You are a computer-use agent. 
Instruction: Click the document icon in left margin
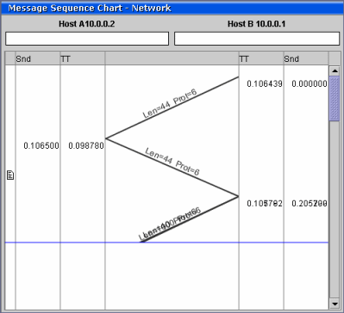point(10,175)
